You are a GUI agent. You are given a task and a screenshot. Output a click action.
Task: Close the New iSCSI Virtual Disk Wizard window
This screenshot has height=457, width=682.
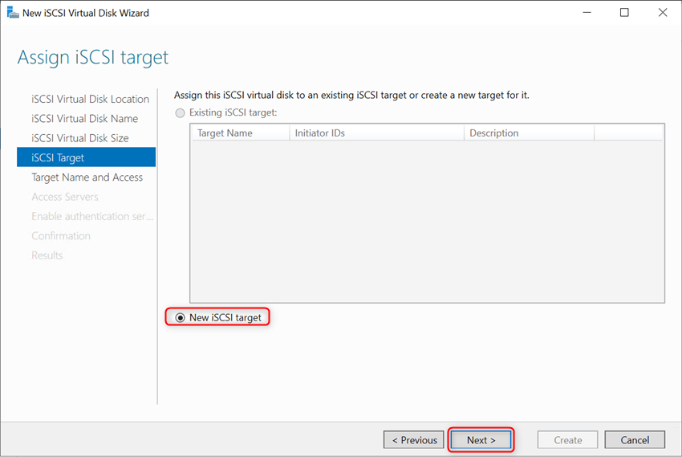[x=663, y=13]
